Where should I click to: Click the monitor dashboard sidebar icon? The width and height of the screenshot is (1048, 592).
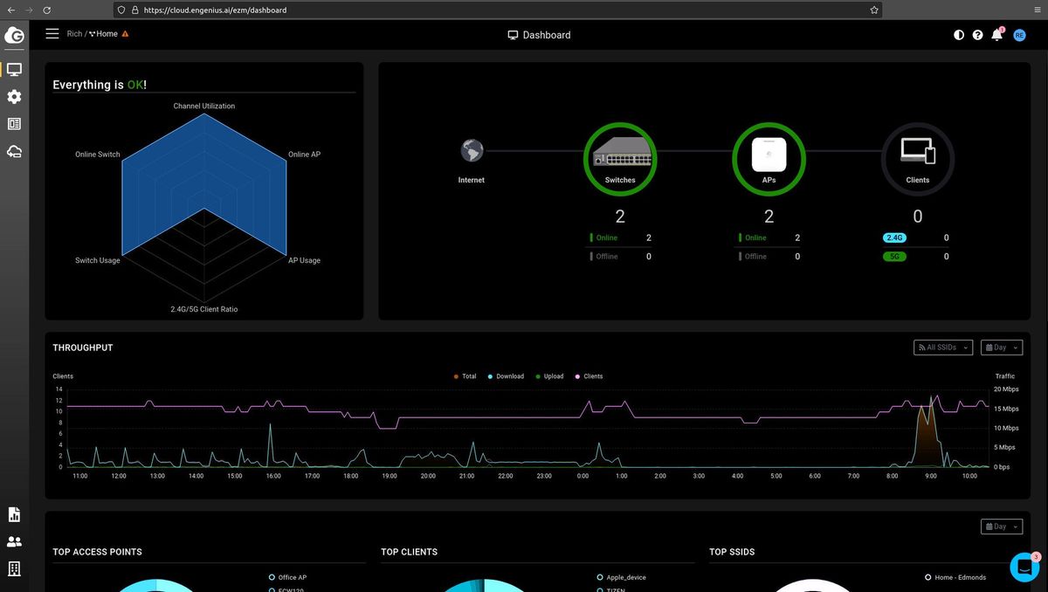[x=14, y=69]
